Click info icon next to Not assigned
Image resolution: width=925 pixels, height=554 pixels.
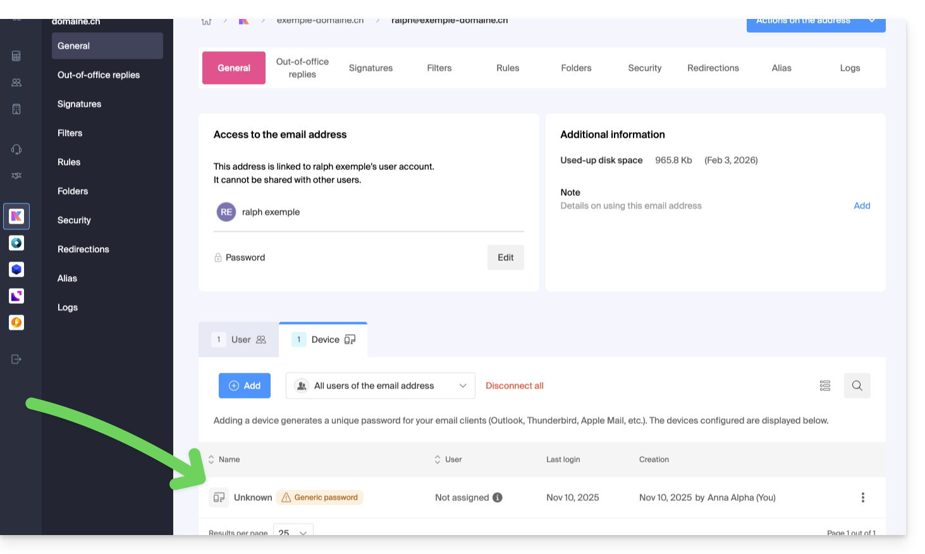(498, 498)
